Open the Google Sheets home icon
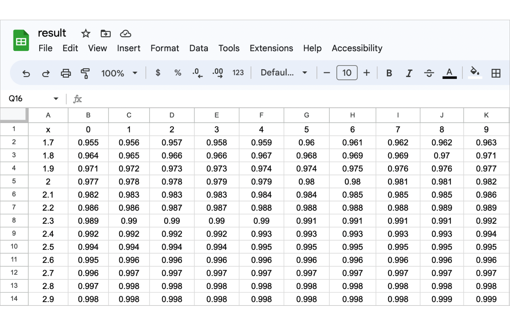The image size is (510, 334). 21,40
